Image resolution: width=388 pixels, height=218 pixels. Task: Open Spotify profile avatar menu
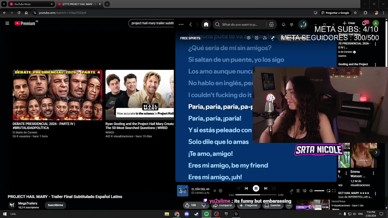coord(303,25)
